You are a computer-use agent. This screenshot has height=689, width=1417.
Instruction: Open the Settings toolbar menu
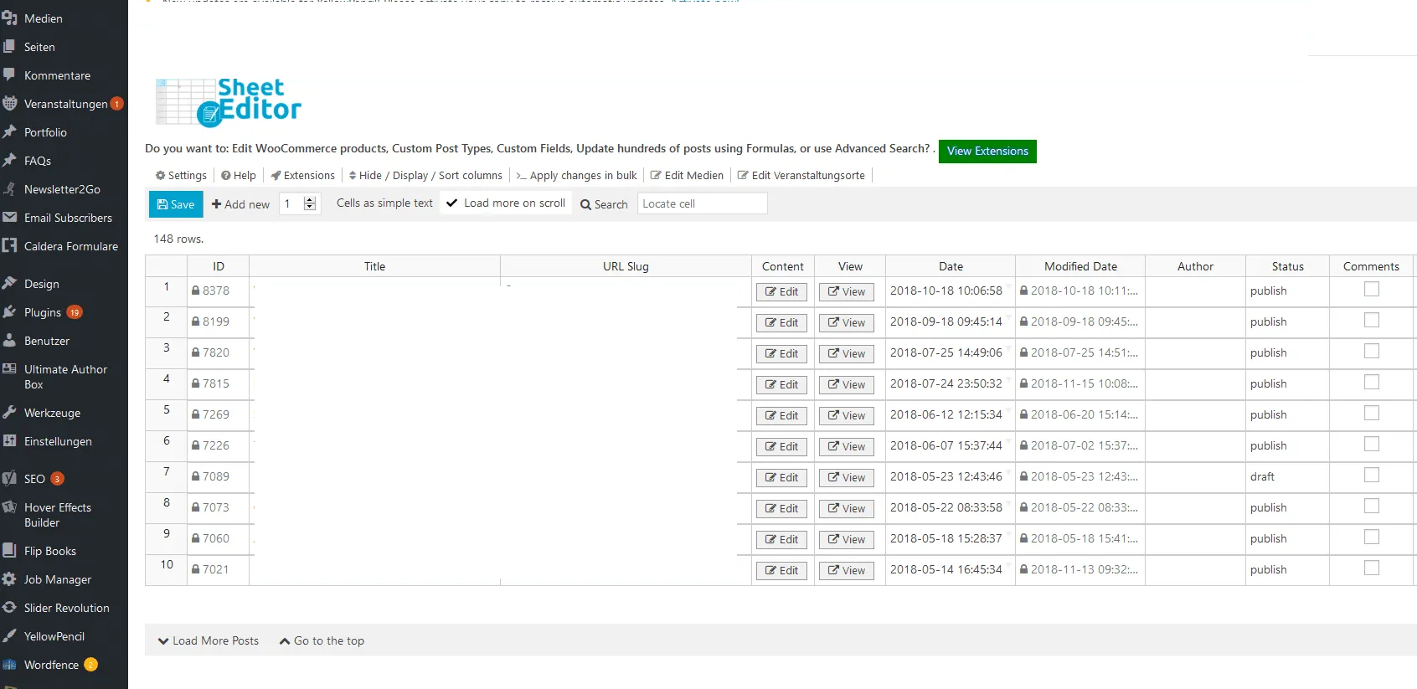pyautogui.click(x=181, y=175)
